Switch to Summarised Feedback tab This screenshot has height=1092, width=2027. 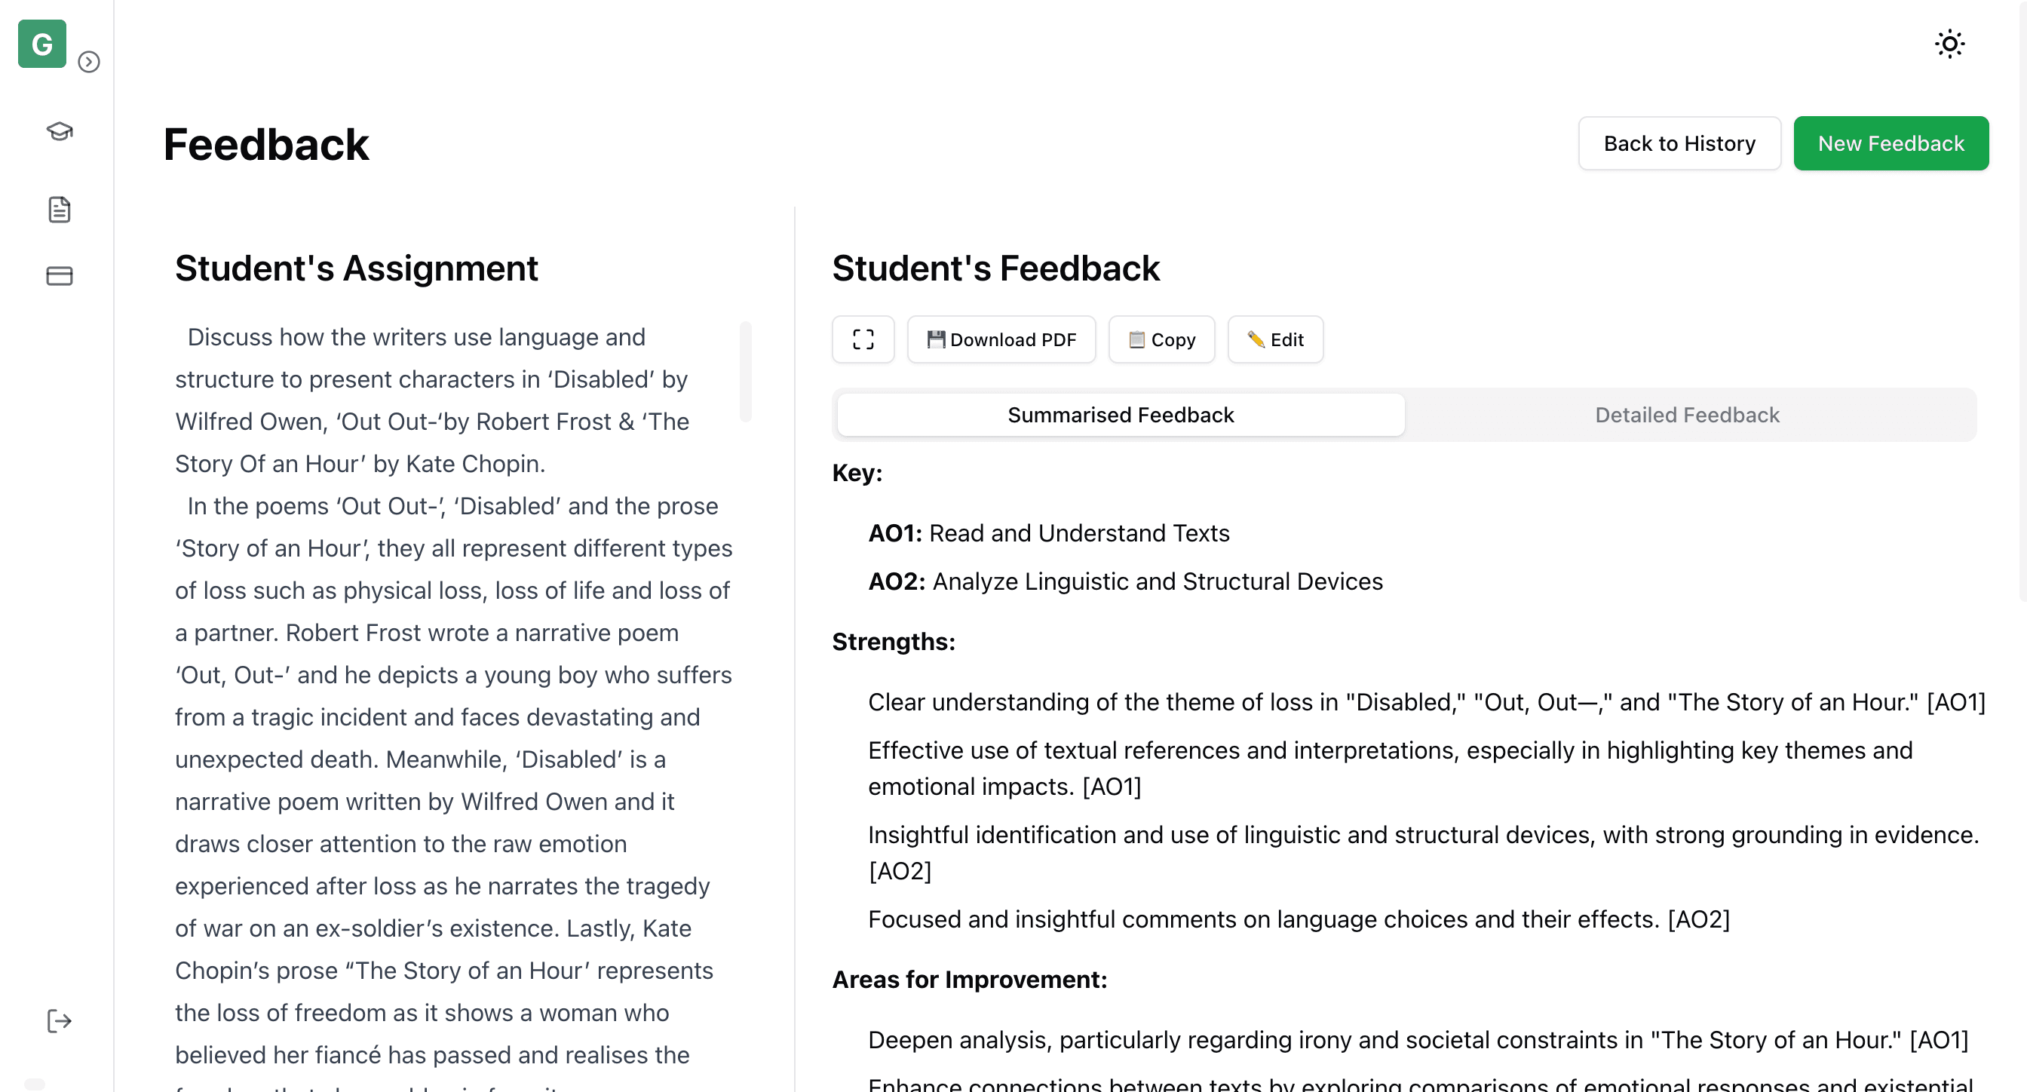(x=1120, y=415)
